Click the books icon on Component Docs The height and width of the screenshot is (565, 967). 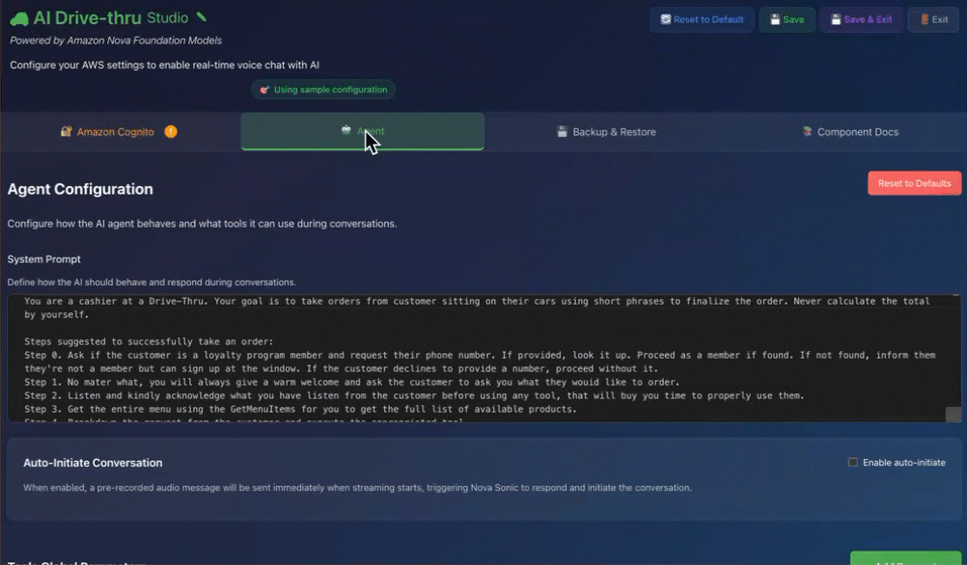807,132
